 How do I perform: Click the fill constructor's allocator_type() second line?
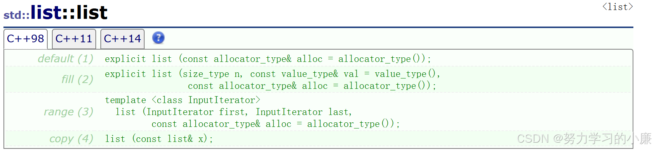click(x=312, y=86)
